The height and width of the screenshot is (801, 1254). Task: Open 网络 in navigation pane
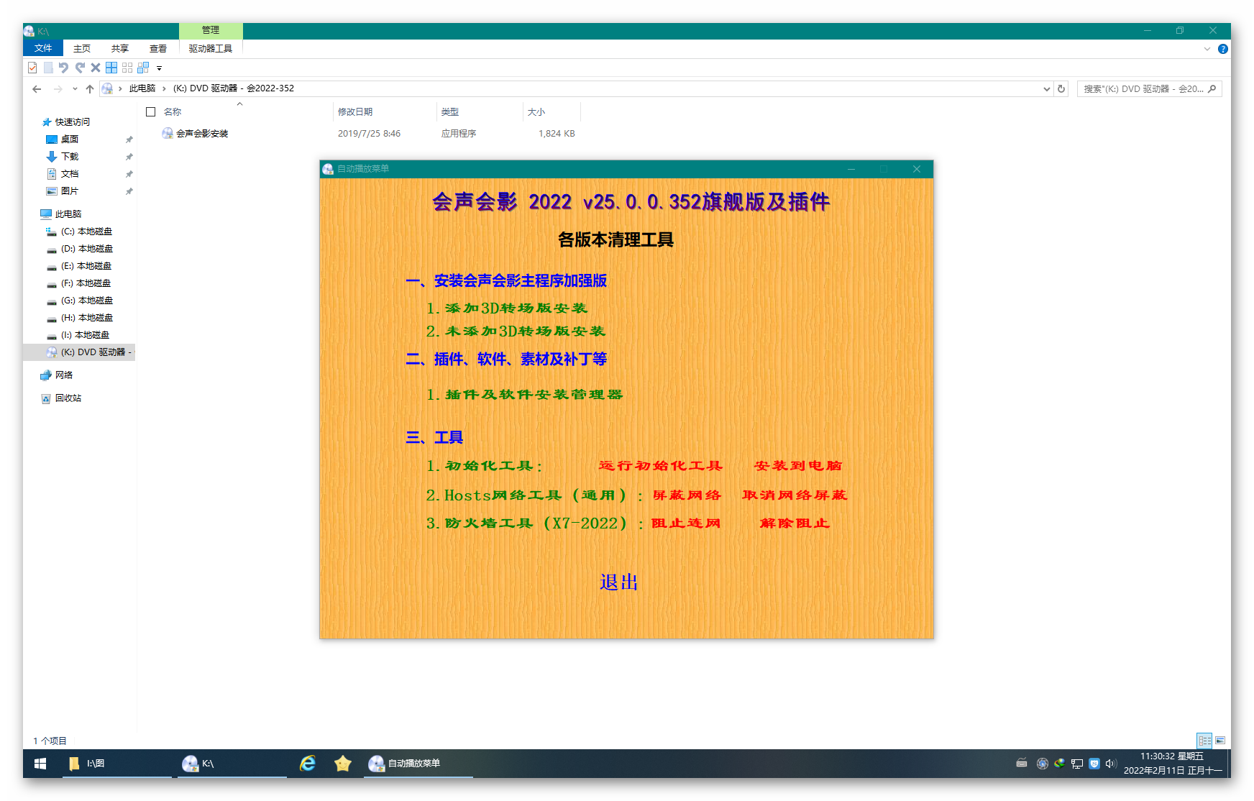pos(64,375)
